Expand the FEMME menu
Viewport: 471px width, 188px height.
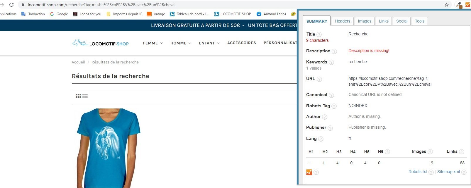pos(153,43)
